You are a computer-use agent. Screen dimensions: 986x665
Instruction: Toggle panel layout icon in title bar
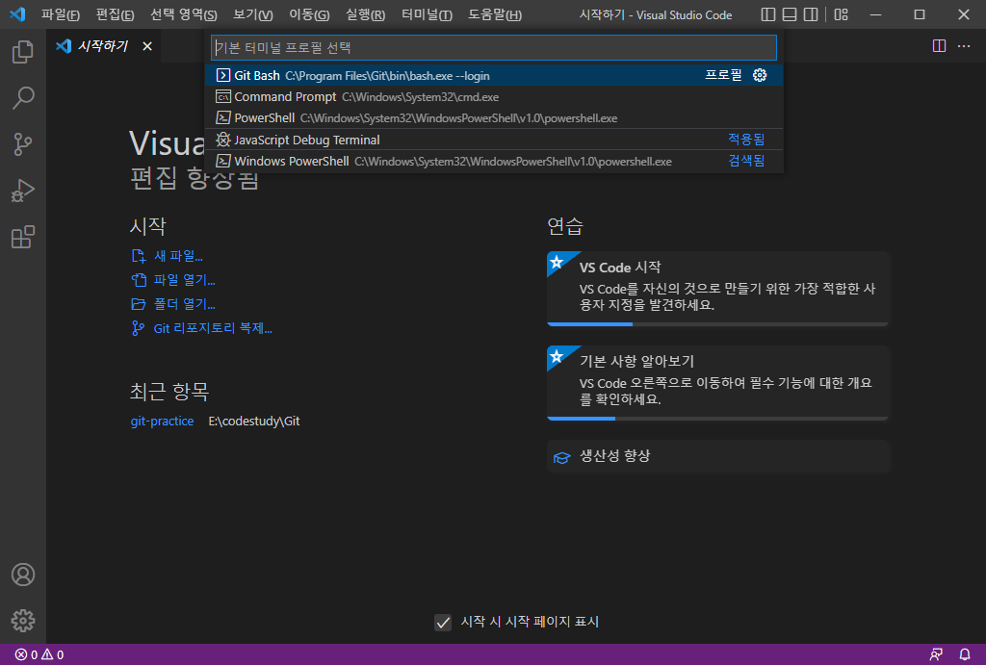[x=790, y=14]
